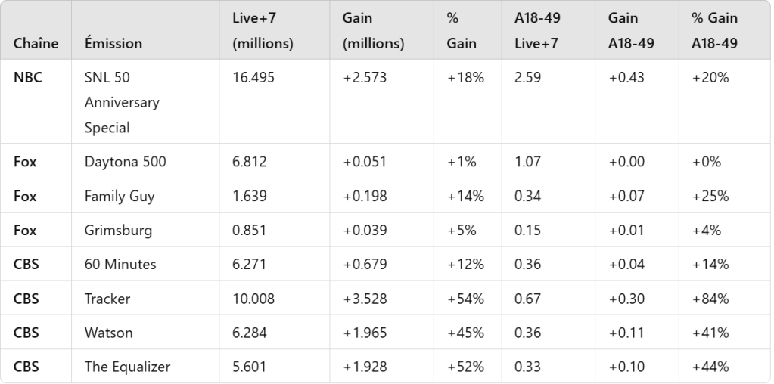This screenshot has width=774, height=384.
Task: Select the % Gain A18-49 header
Action: (x=714, y=31)
